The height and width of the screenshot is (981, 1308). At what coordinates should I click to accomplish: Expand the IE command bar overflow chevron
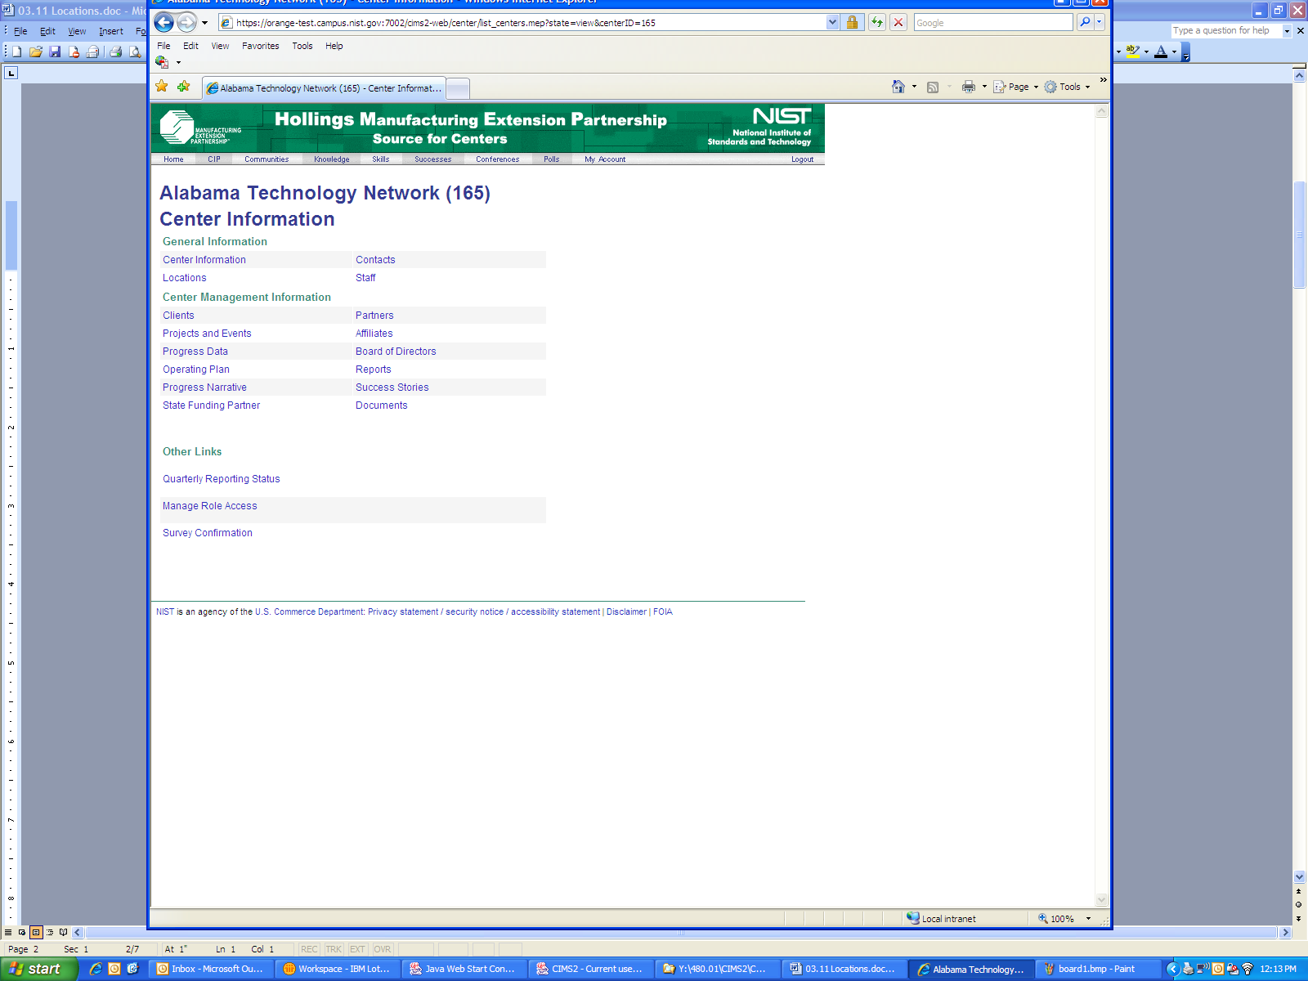coord(1103,80)
